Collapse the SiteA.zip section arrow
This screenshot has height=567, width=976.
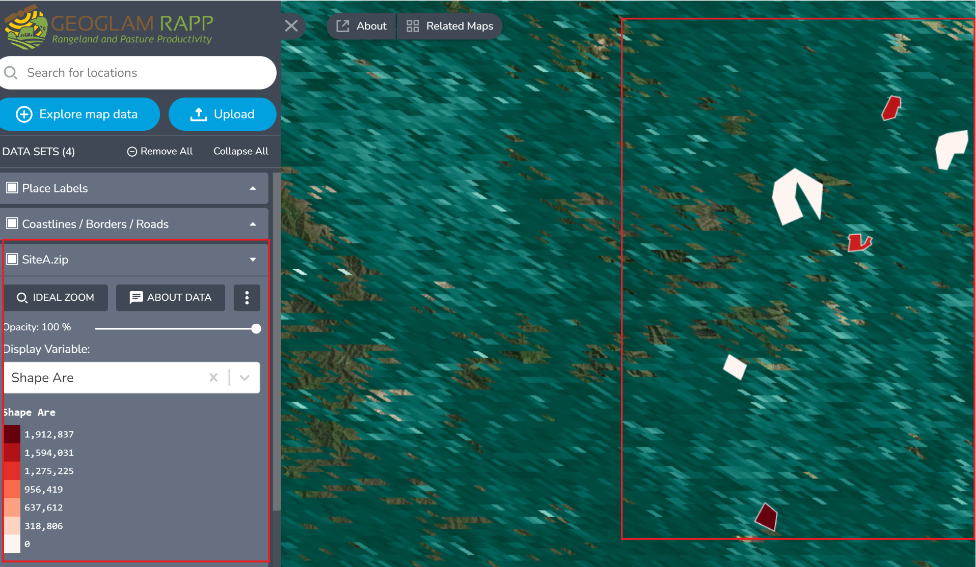tap(253, 260)
